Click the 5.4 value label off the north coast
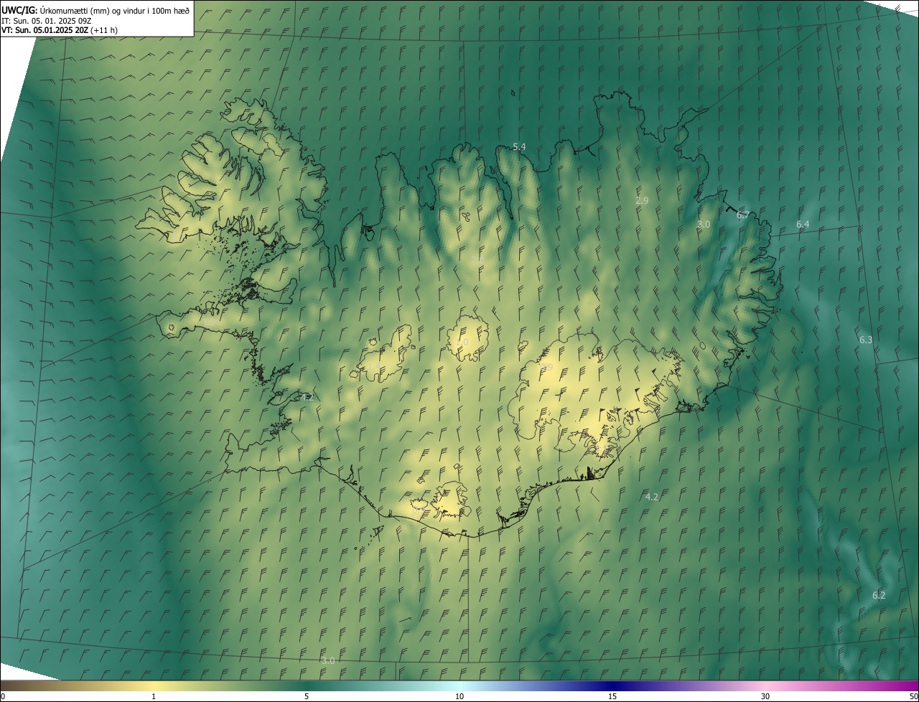Viewport: 919px width, 702px height. tap(519, 146)
